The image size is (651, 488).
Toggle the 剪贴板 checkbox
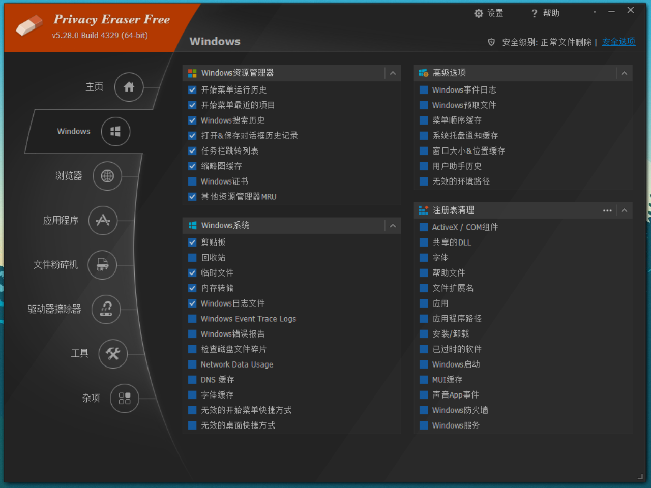192,242
